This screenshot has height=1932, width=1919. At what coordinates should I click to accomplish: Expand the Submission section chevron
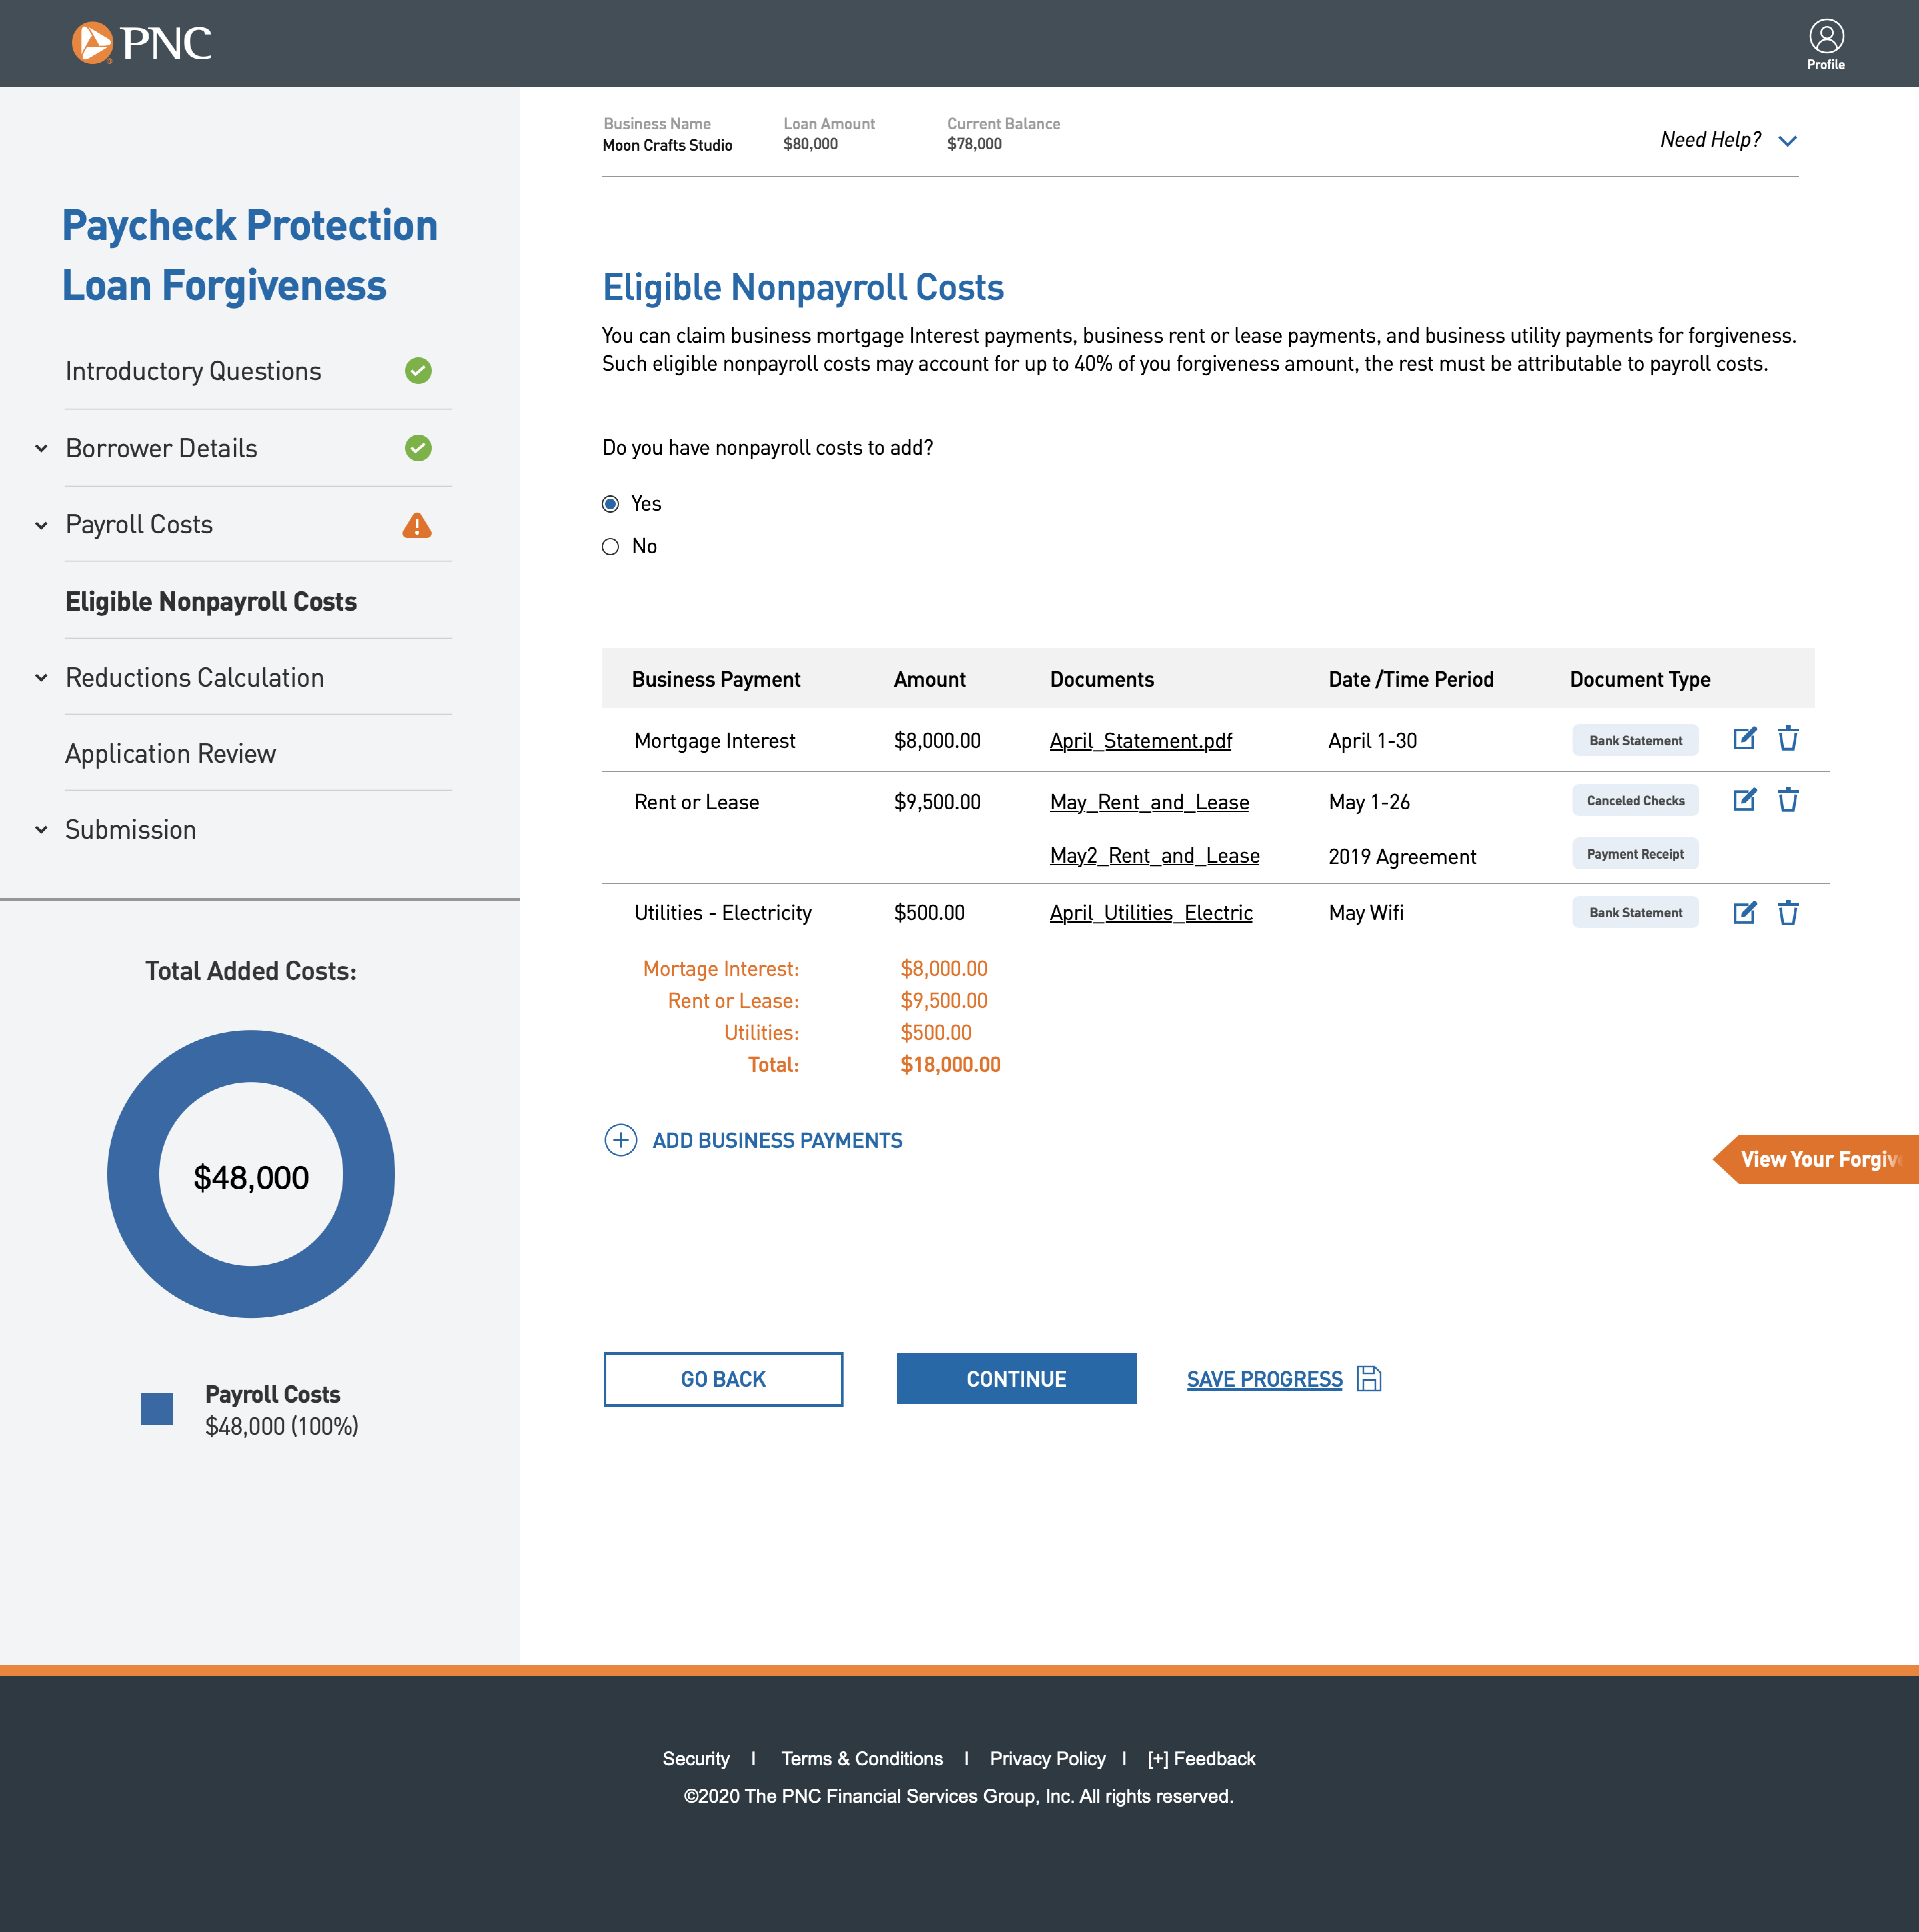41,830
